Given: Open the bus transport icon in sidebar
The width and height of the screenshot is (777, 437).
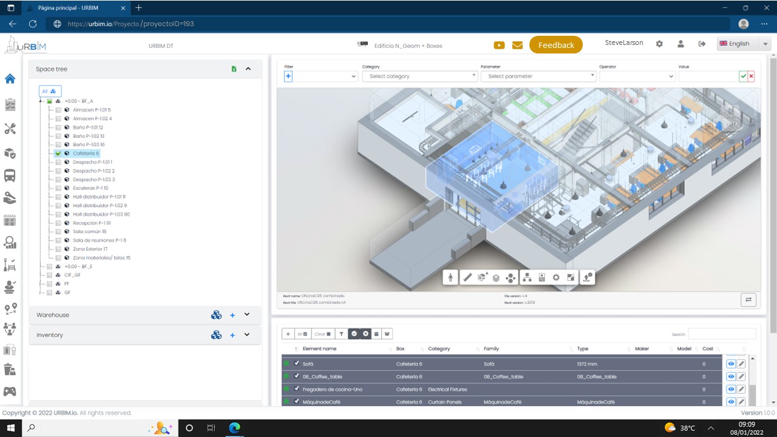Looking at the screenshot, I should [x=10, y=176].
